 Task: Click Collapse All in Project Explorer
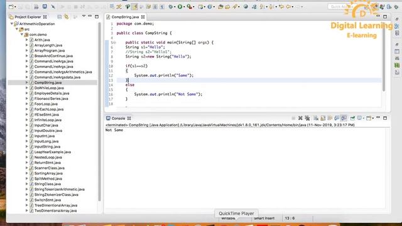point(60,17)
